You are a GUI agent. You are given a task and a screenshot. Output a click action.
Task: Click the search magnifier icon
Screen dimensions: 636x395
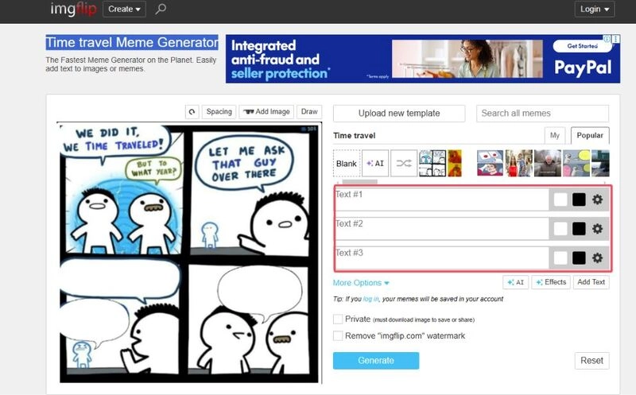tap(161, 9)
